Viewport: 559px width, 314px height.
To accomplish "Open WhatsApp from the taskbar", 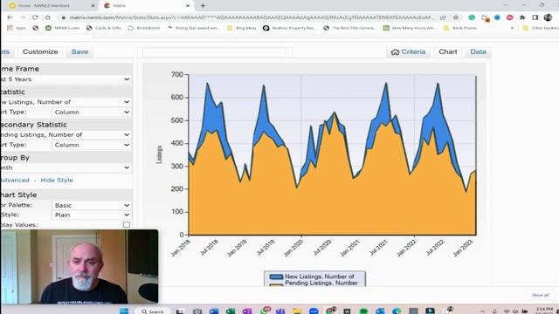I will [264, 311].
